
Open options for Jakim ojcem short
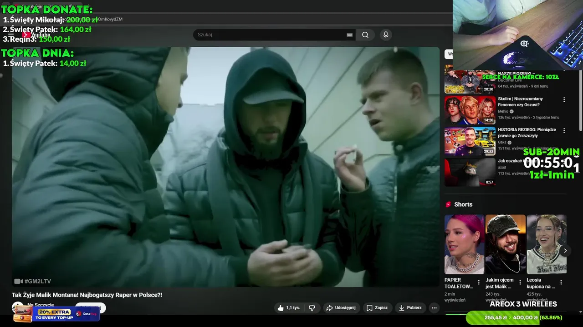(520, 282)
